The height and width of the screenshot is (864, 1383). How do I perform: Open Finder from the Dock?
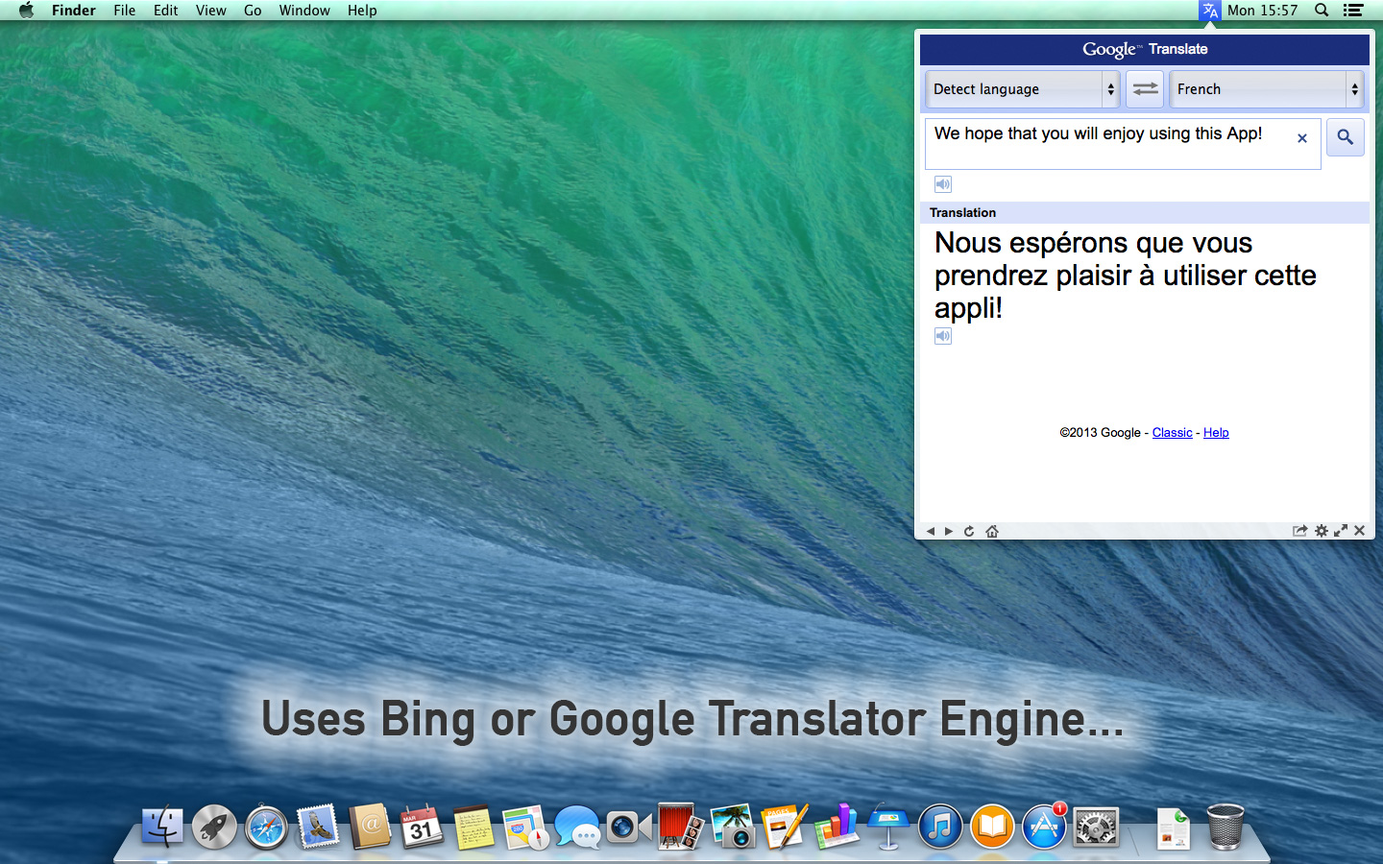pos(162,827)
